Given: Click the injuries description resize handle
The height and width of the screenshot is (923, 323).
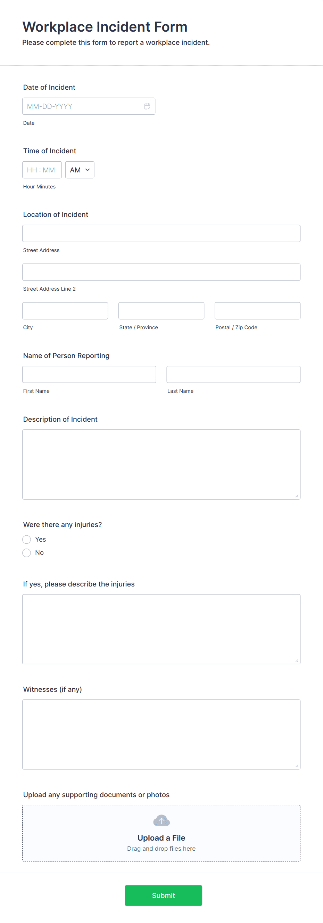Looking at the screenshot, I should [297, 661].
